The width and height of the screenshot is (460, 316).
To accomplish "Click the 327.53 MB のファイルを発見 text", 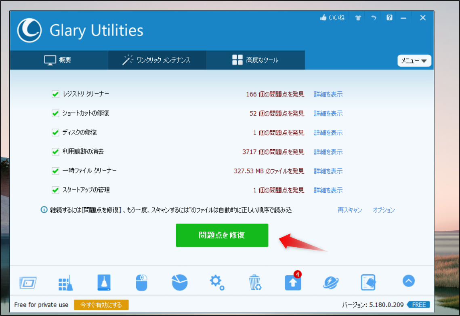I will click(269, 171).
